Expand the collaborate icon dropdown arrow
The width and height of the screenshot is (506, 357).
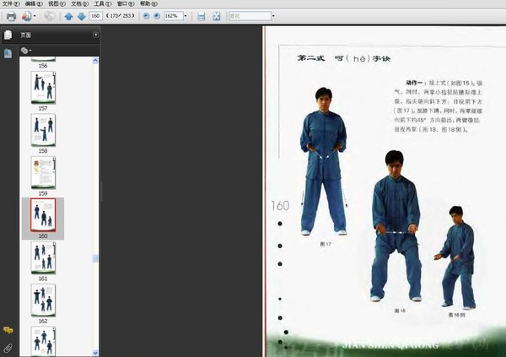[35, 16]
